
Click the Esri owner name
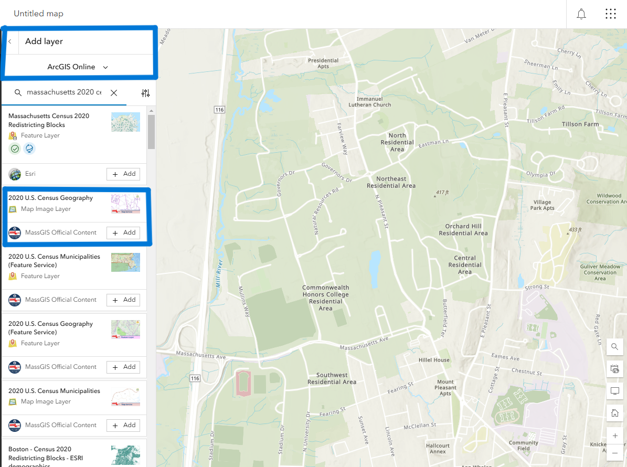30,174
